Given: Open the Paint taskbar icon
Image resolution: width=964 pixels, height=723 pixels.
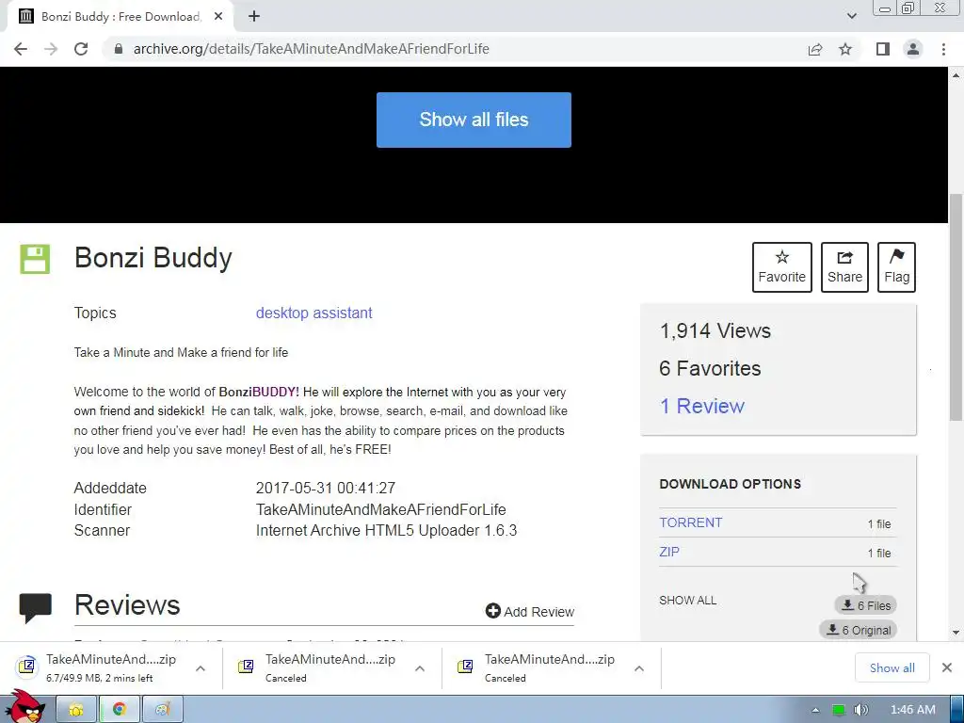Looking at the screenshot, I should point(162,710).
